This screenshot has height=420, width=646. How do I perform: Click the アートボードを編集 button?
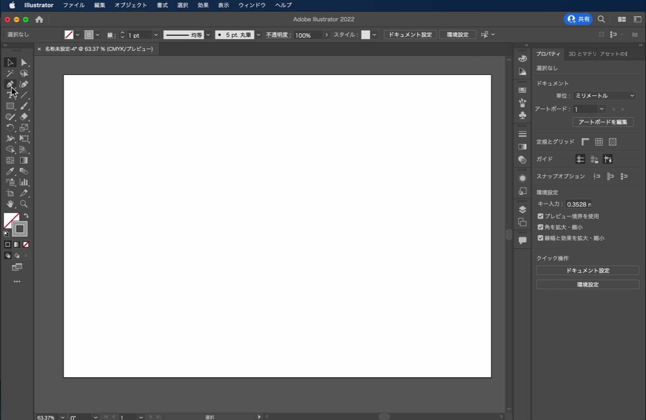(603, 122)
